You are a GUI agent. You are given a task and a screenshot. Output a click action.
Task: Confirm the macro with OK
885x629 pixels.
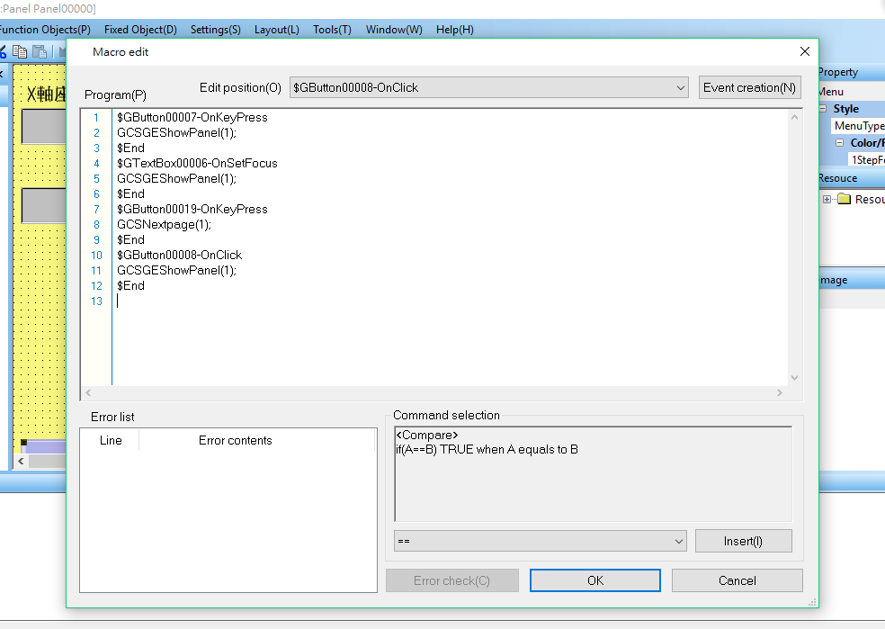[x=594, y=580]
